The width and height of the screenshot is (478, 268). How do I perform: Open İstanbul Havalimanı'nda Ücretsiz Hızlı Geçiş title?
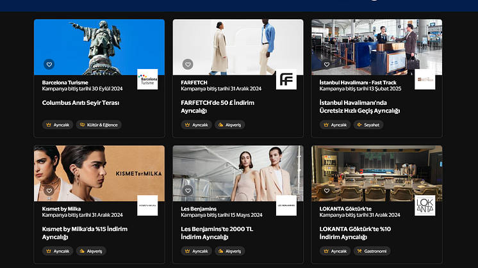coord(359,107)
